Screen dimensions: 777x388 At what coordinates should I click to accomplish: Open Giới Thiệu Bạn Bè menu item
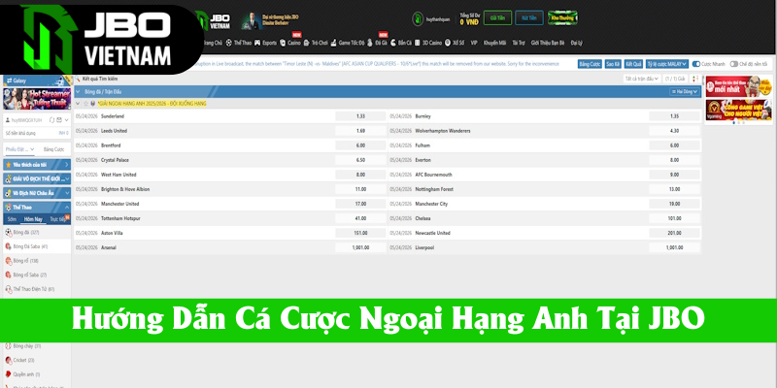(548, 43)
